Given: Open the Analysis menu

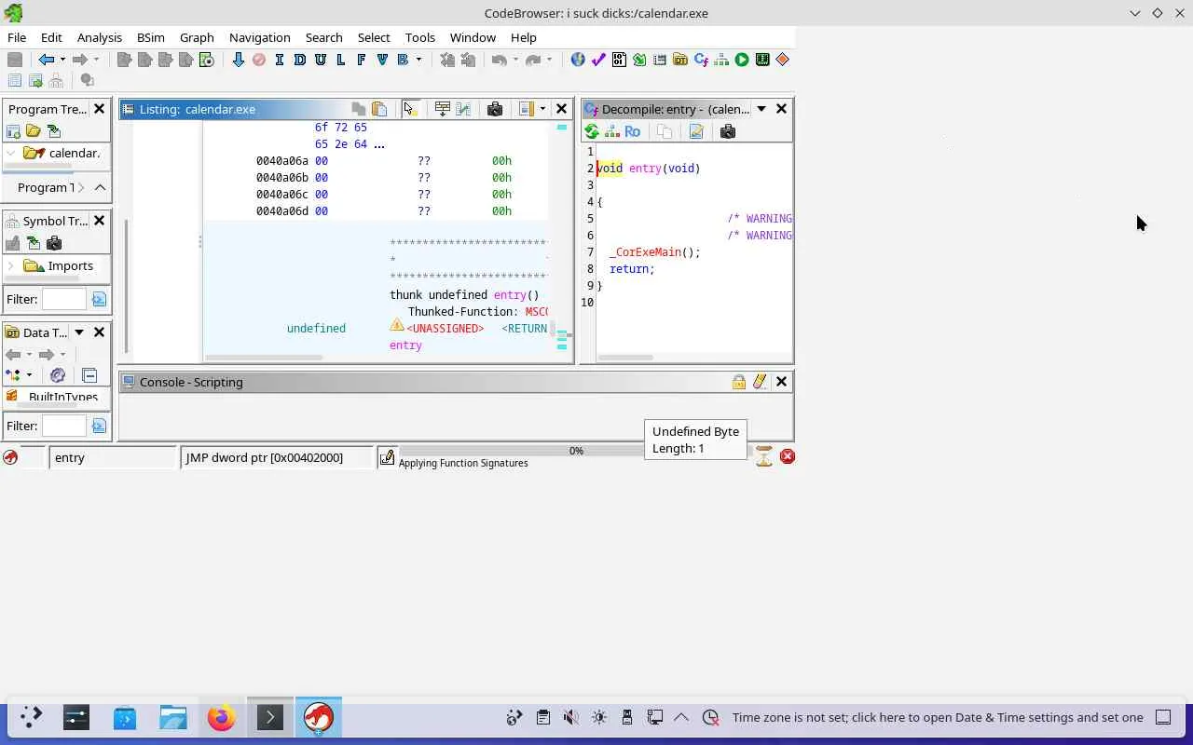Looking at the screenshot, I should [99, 37].
